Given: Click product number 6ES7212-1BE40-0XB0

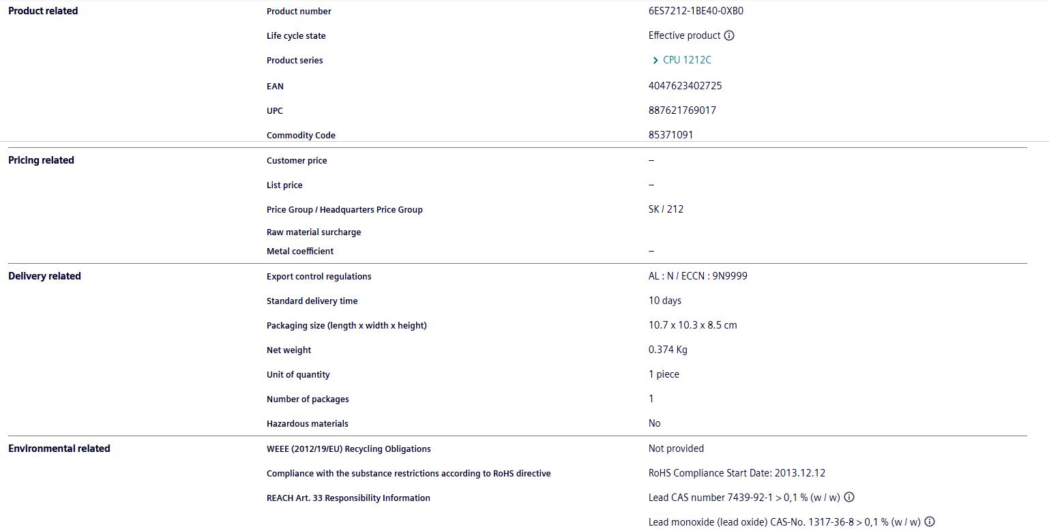Looking at the screenshot, I should (696, 11).
